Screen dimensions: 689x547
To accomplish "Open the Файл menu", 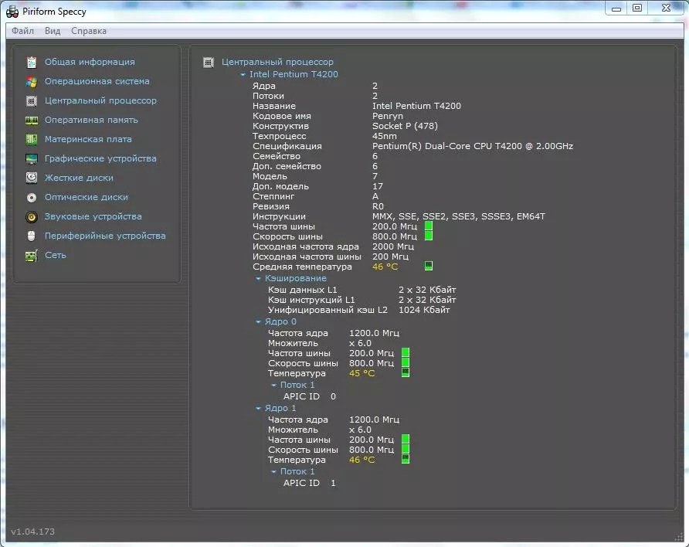I will [x=22, y=31].
